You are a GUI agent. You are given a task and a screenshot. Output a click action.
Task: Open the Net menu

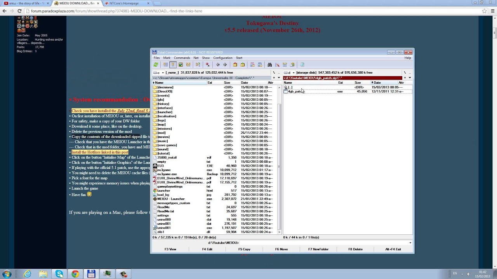pyautogui.click(x=196, y=58)
